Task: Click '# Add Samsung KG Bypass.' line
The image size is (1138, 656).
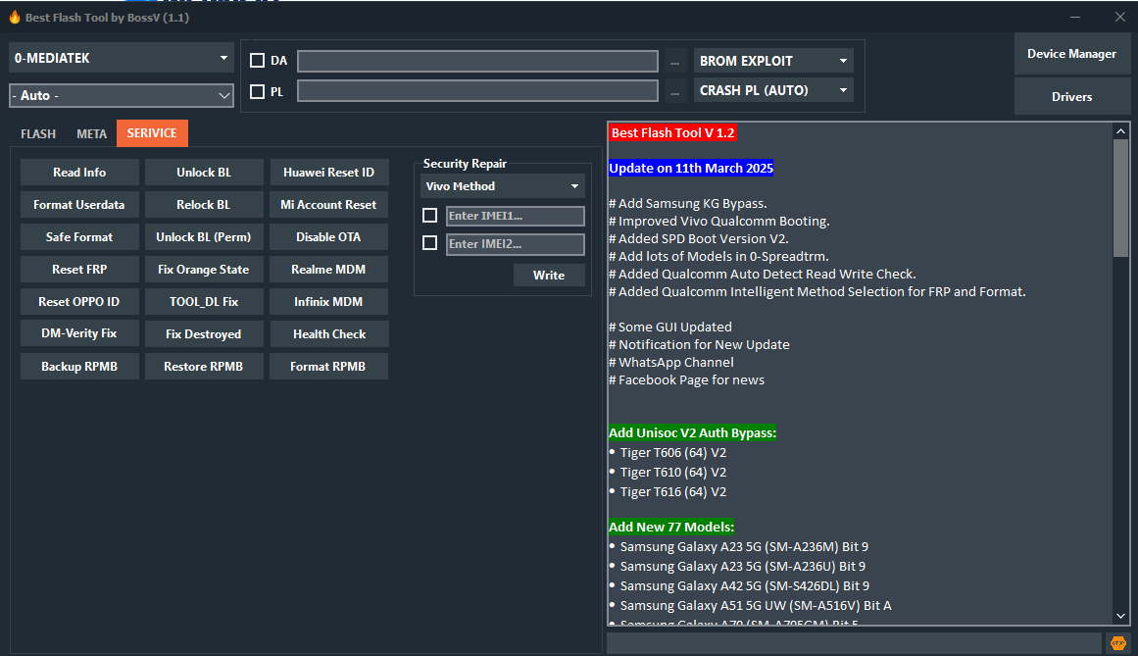Action: 687,203
